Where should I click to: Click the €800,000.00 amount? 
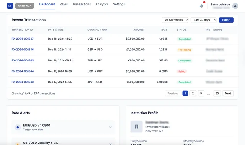point(136,60)
